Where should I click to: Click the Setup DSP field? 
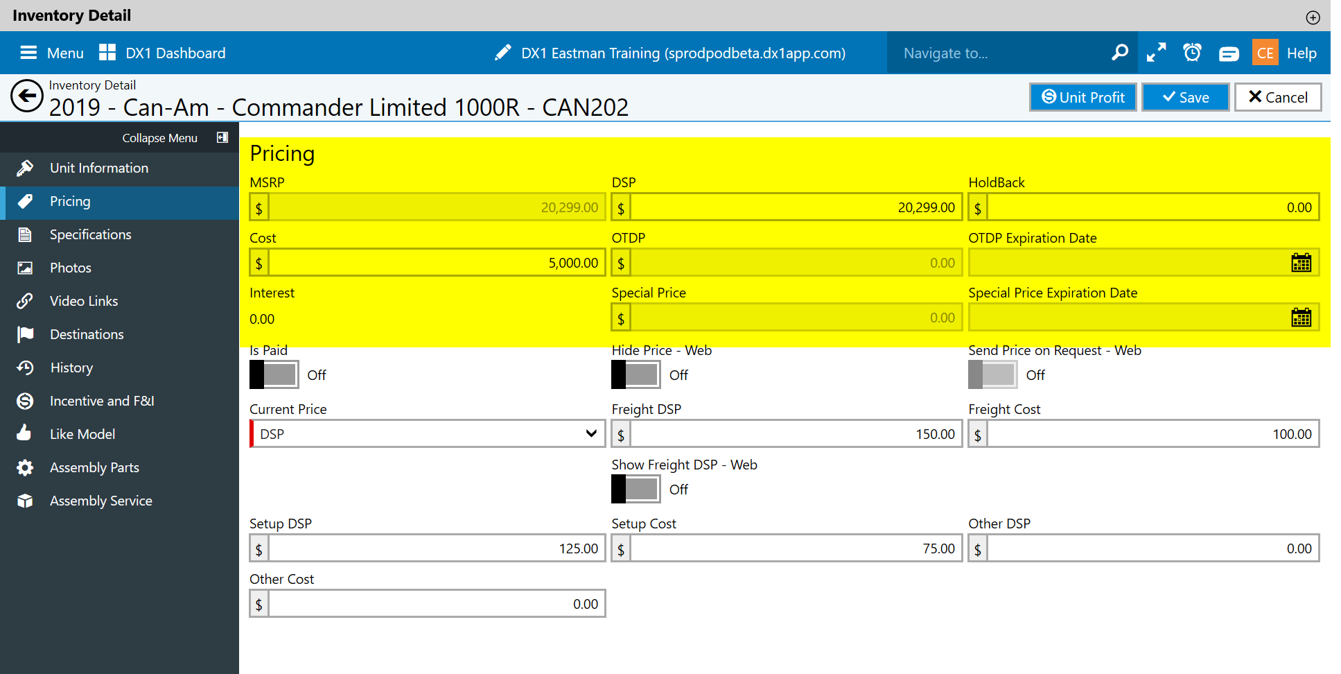coord(437,548)
